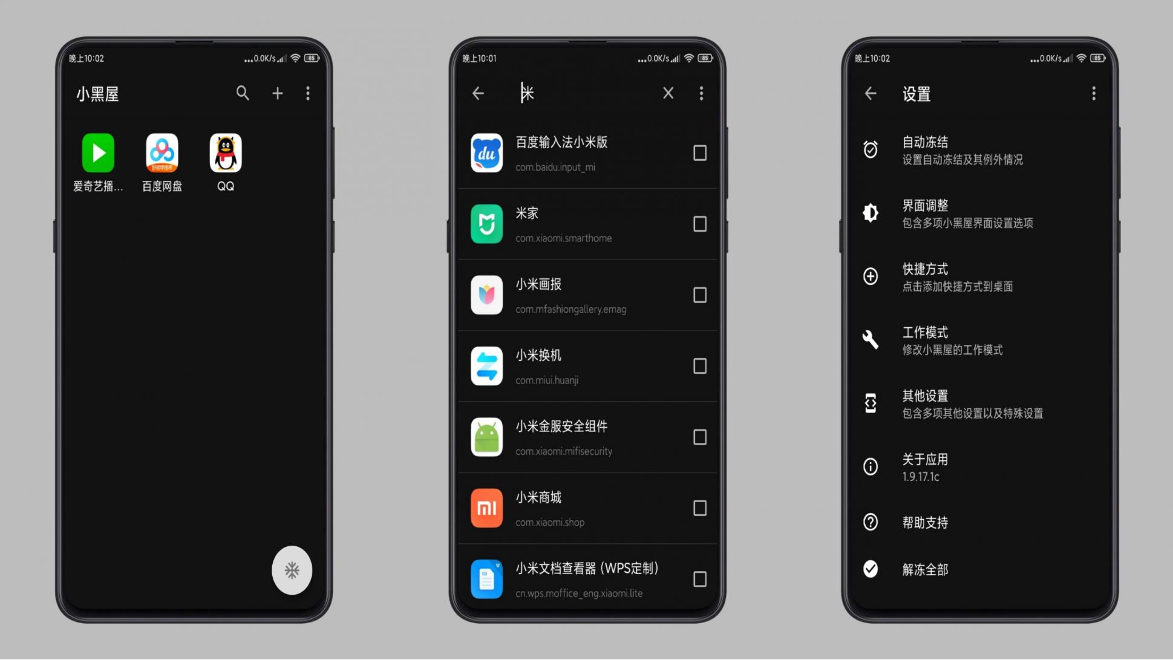Toggle checkbox for 小米换机
1173x660 pixels.
click(x=699, y=366)
